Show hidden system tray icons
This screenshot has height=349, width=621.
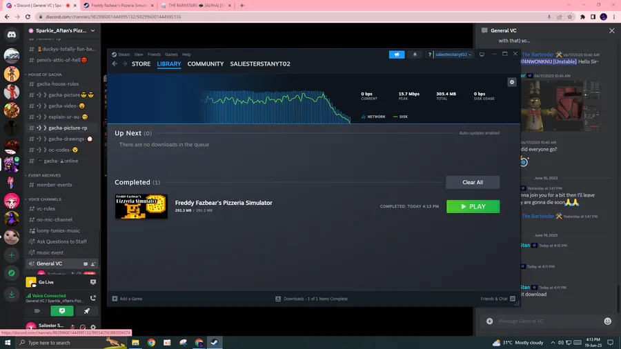(553, 343)
